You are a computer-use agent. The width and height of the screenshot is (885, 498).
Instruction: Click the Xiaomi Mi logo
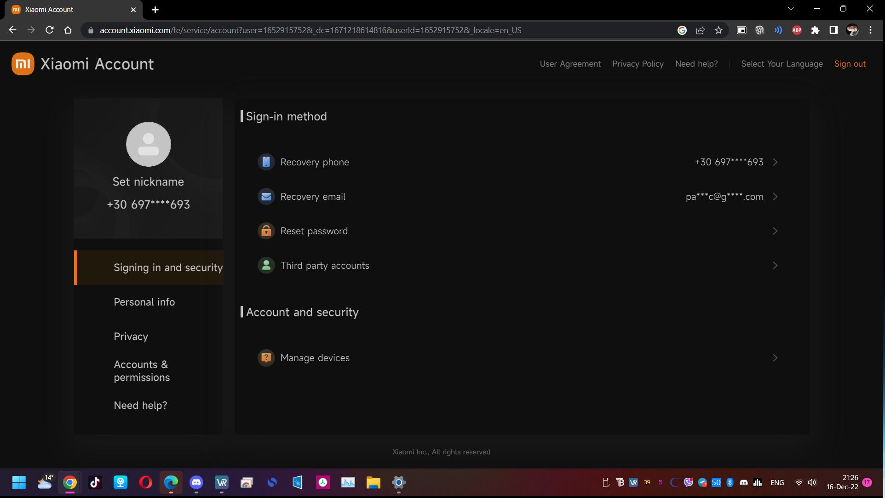point(23,64)
